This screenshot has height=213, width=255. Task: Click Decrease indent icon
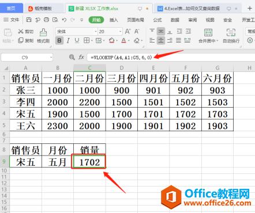tap(179, 31)
